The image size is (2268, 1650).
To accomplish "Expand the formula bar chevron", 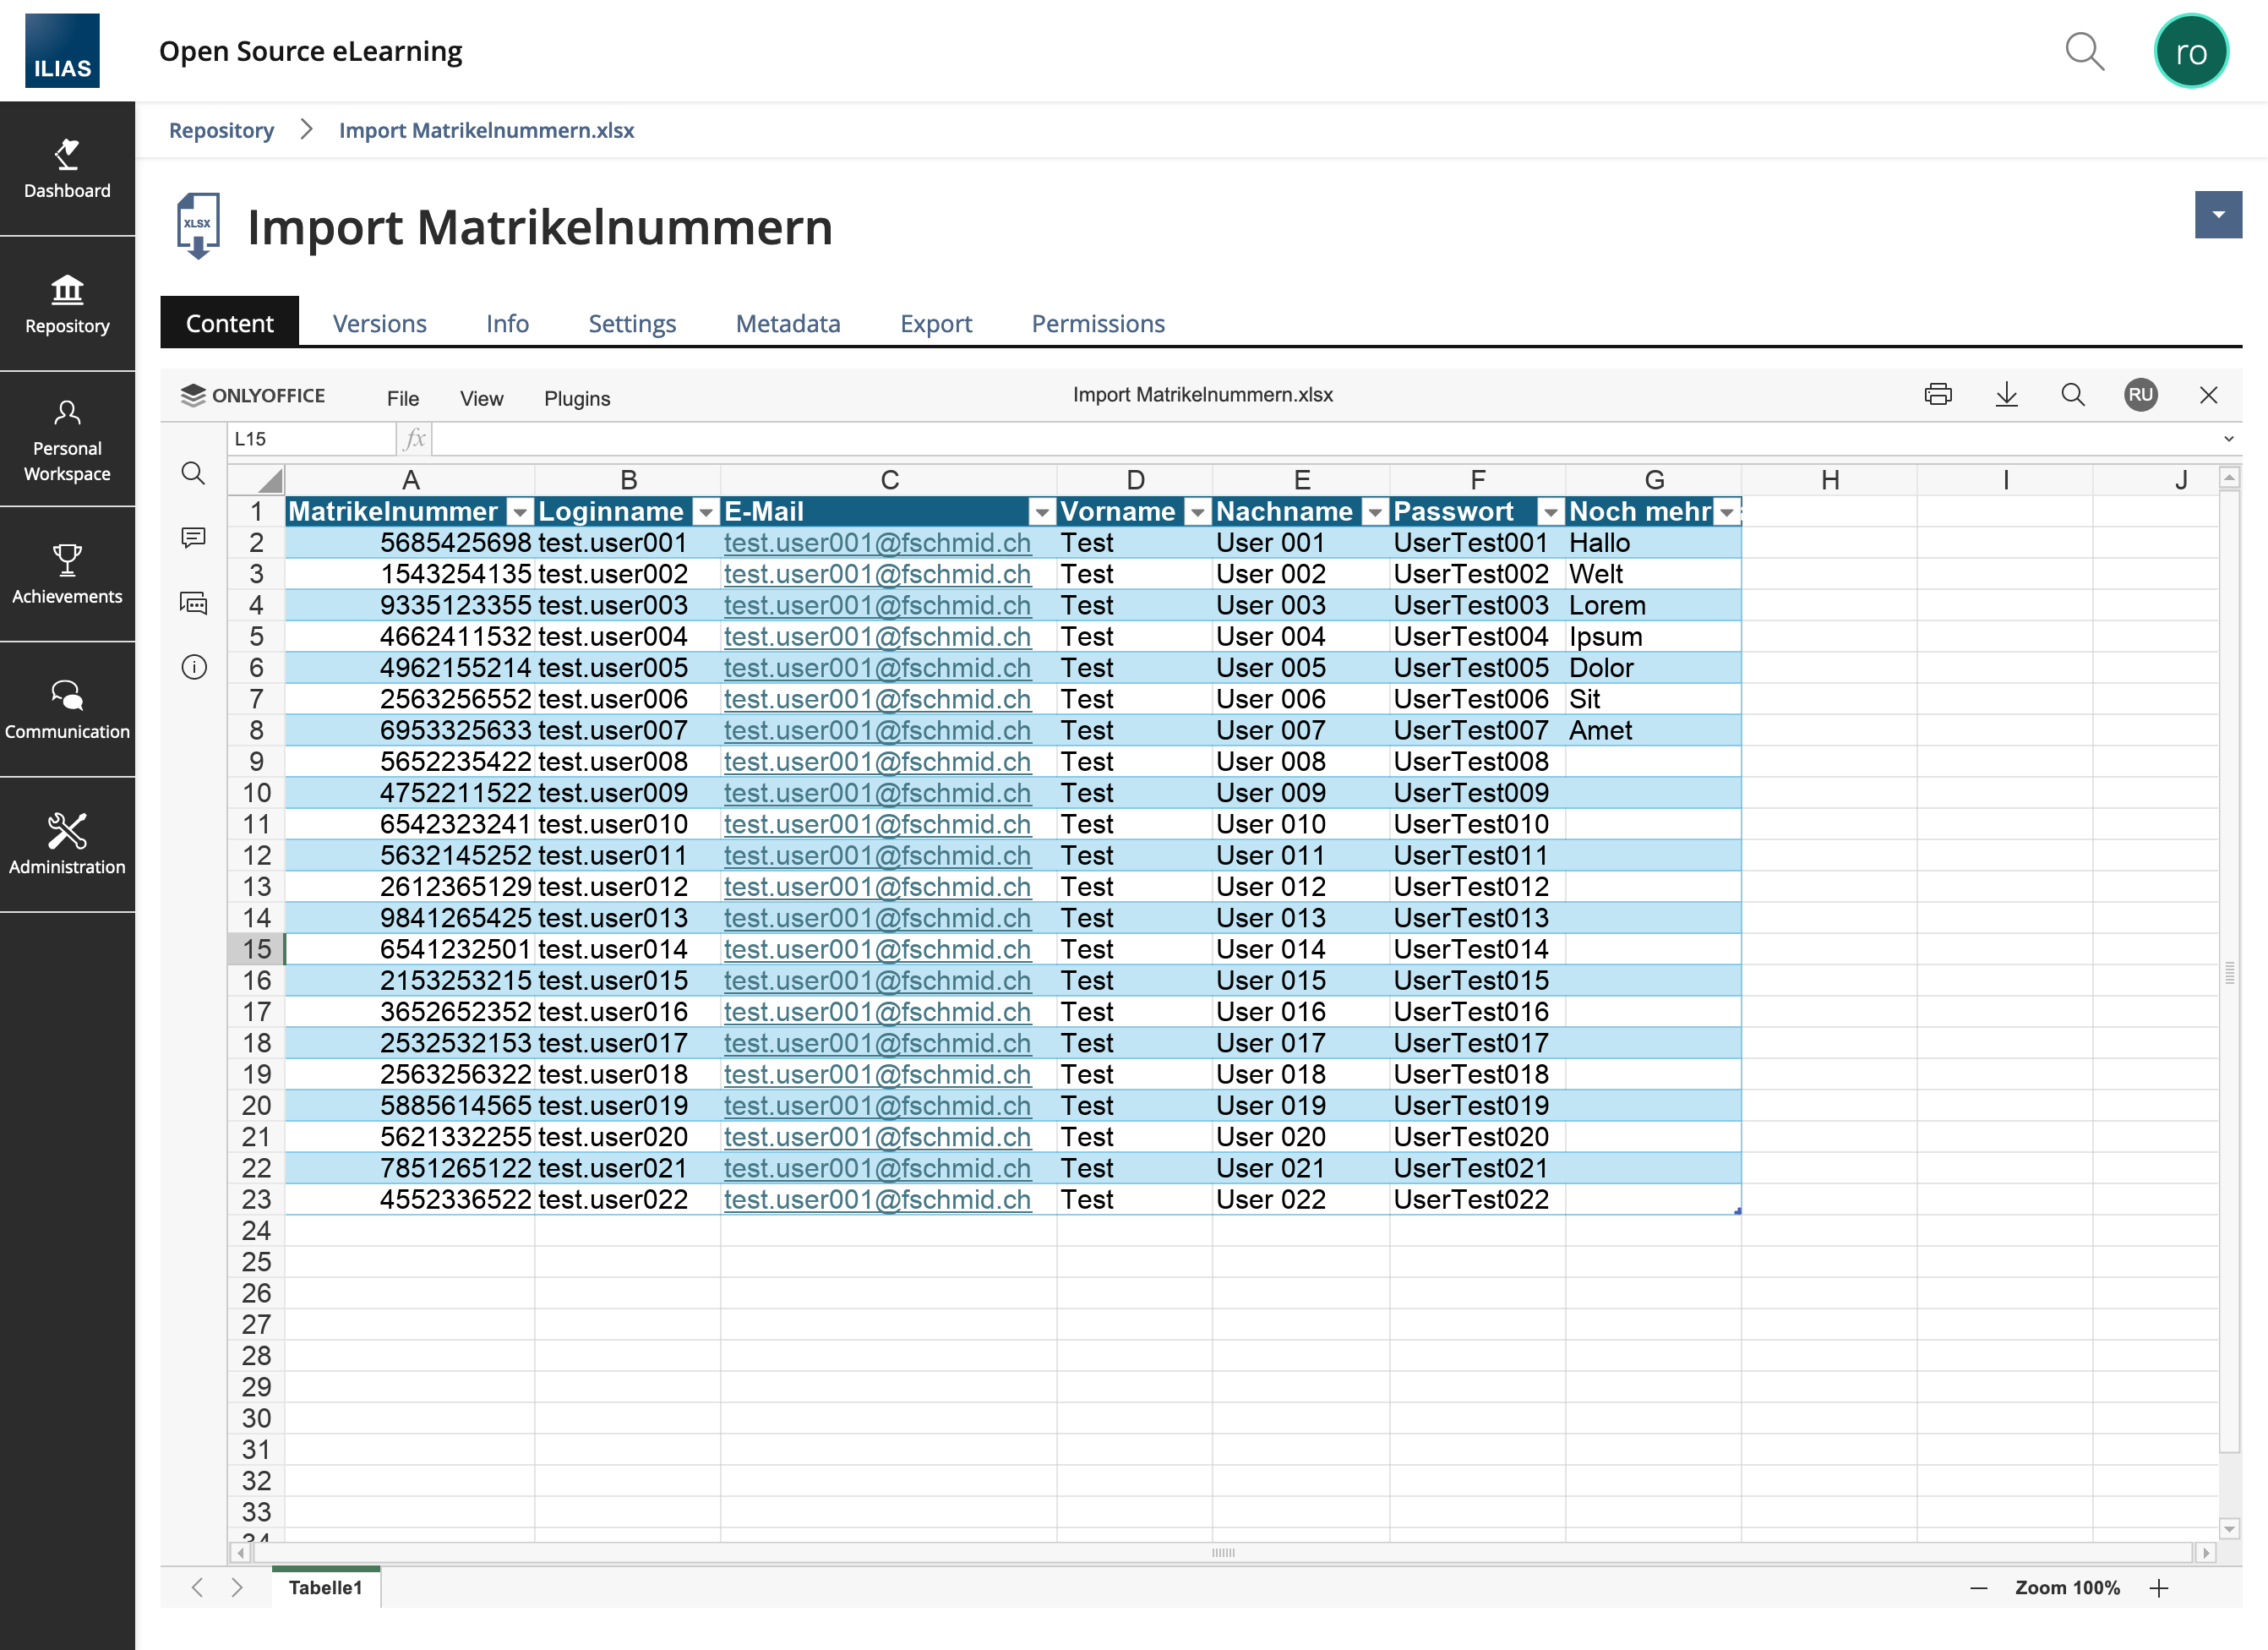I will [2228, 440].
